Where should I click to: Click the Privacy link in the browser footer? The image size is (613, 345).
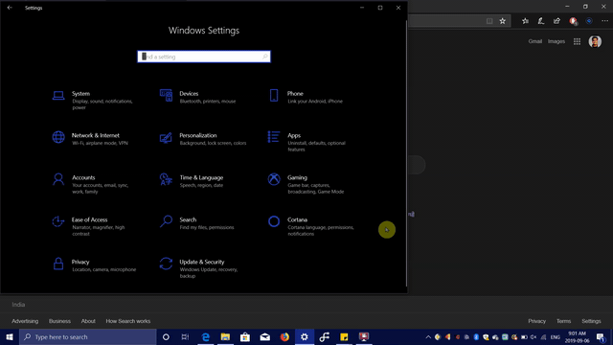[536, 321]
